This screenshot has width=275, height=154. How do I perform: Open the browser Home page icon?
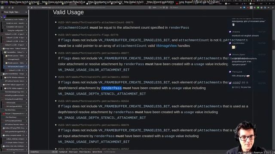12,8
